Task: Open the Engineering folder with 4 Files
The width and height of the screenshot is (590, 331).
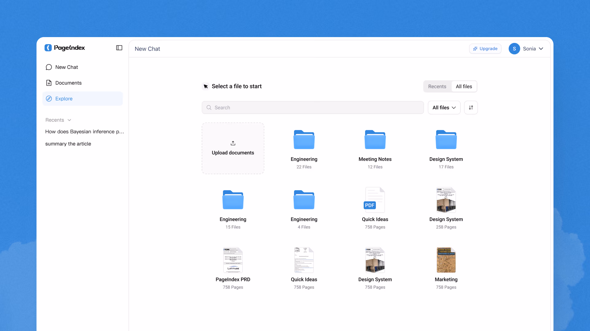Action: tap(304, 200)
